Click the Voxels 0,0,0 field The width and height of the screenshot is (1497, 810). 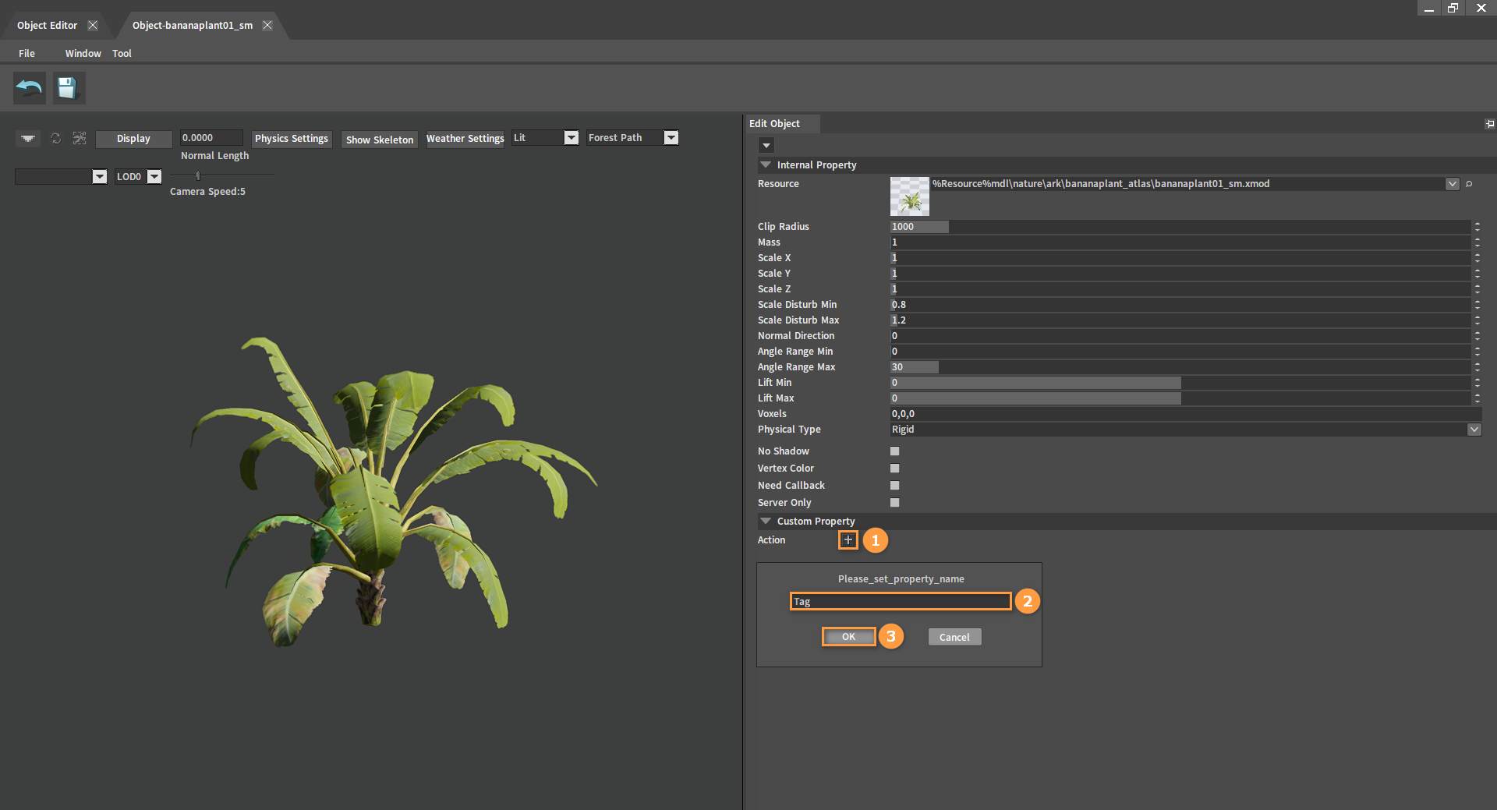1185,414
